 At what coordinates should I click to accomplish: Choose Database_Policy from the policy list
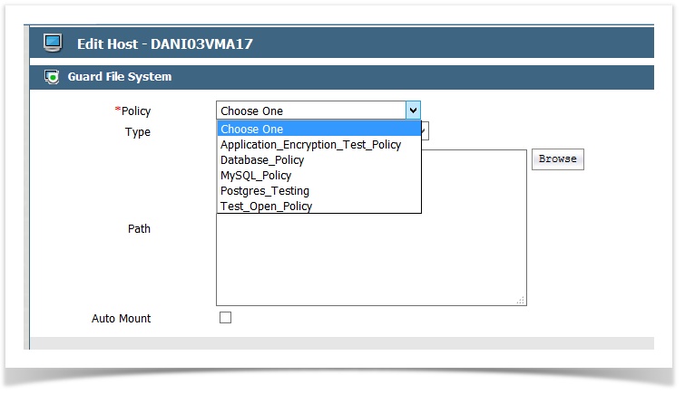(262, 160)
